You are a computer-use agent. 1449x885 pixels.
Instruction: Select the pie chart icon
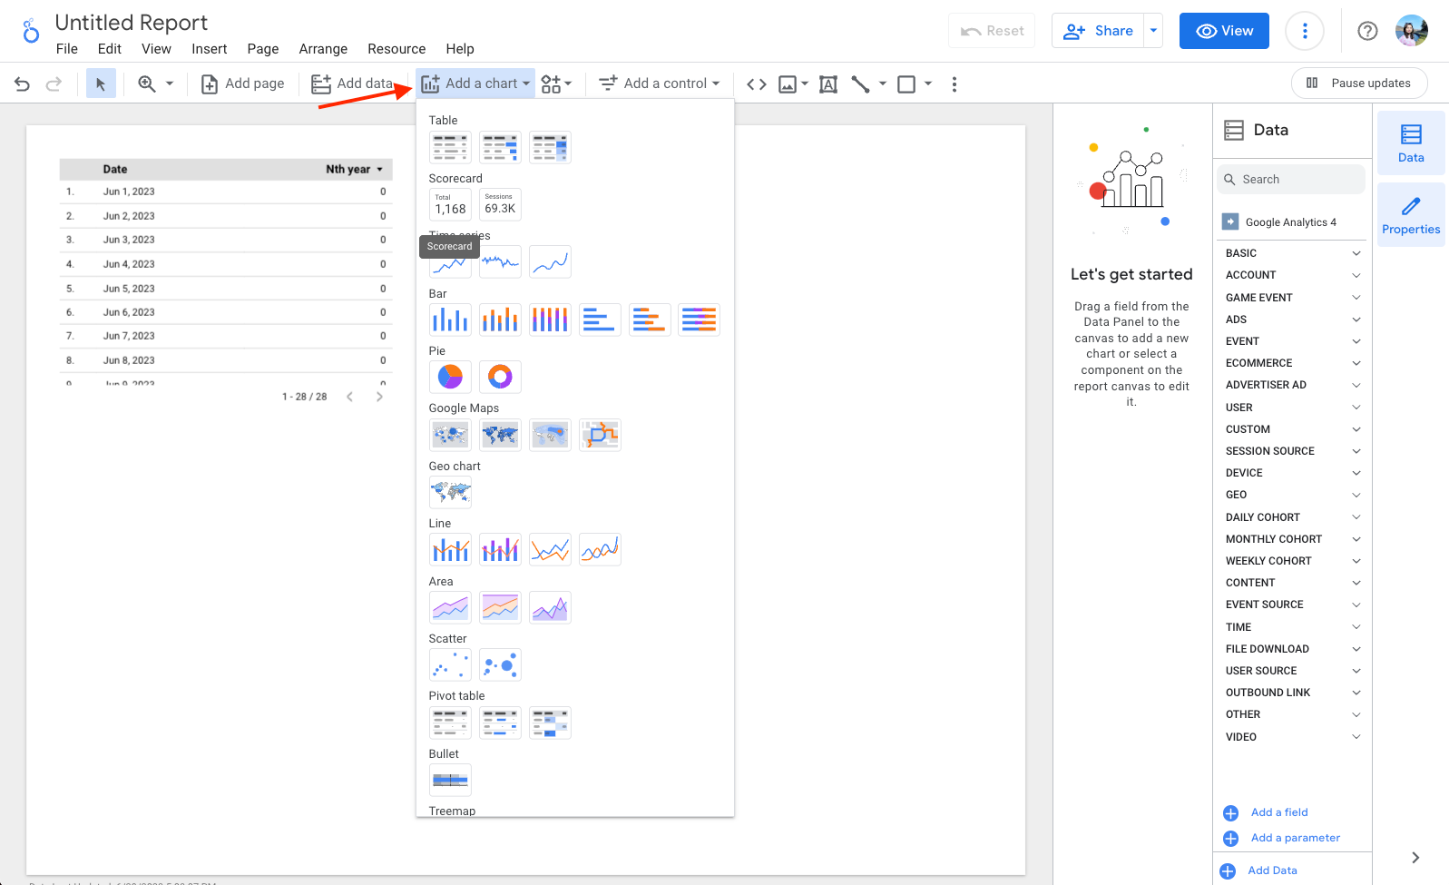click(450, 377)
